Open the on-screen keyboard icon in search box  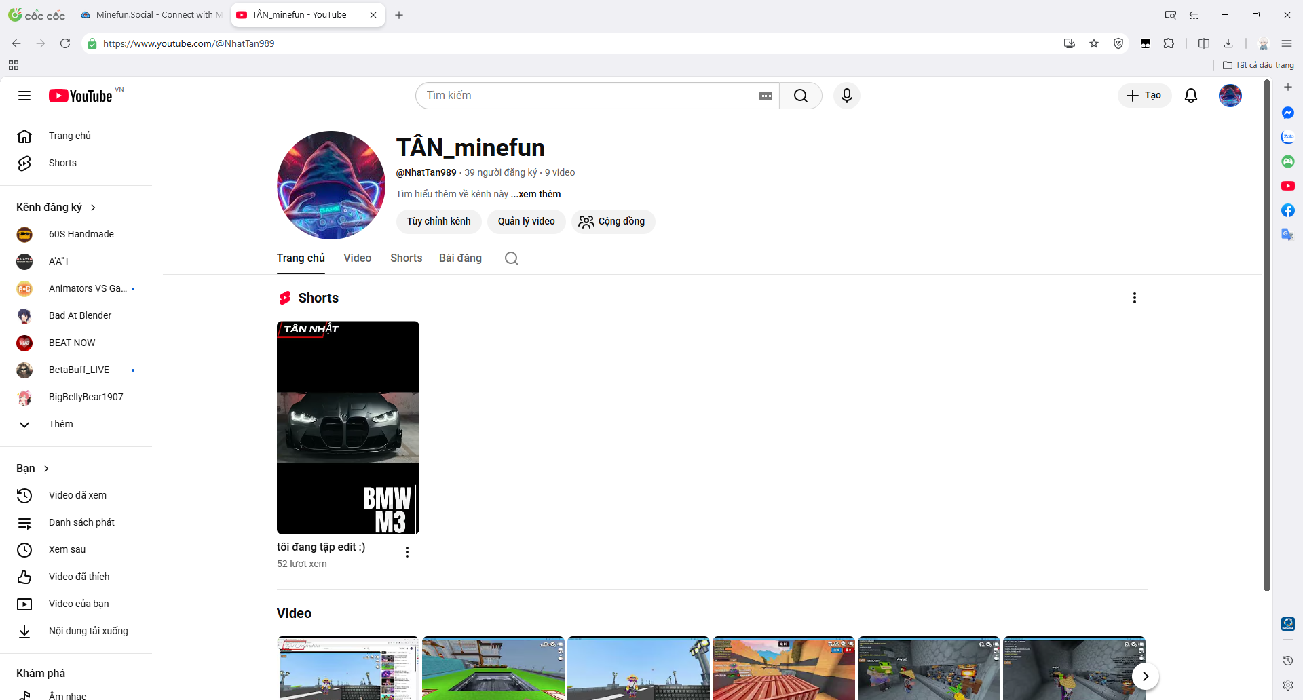[x=766, y=96]
